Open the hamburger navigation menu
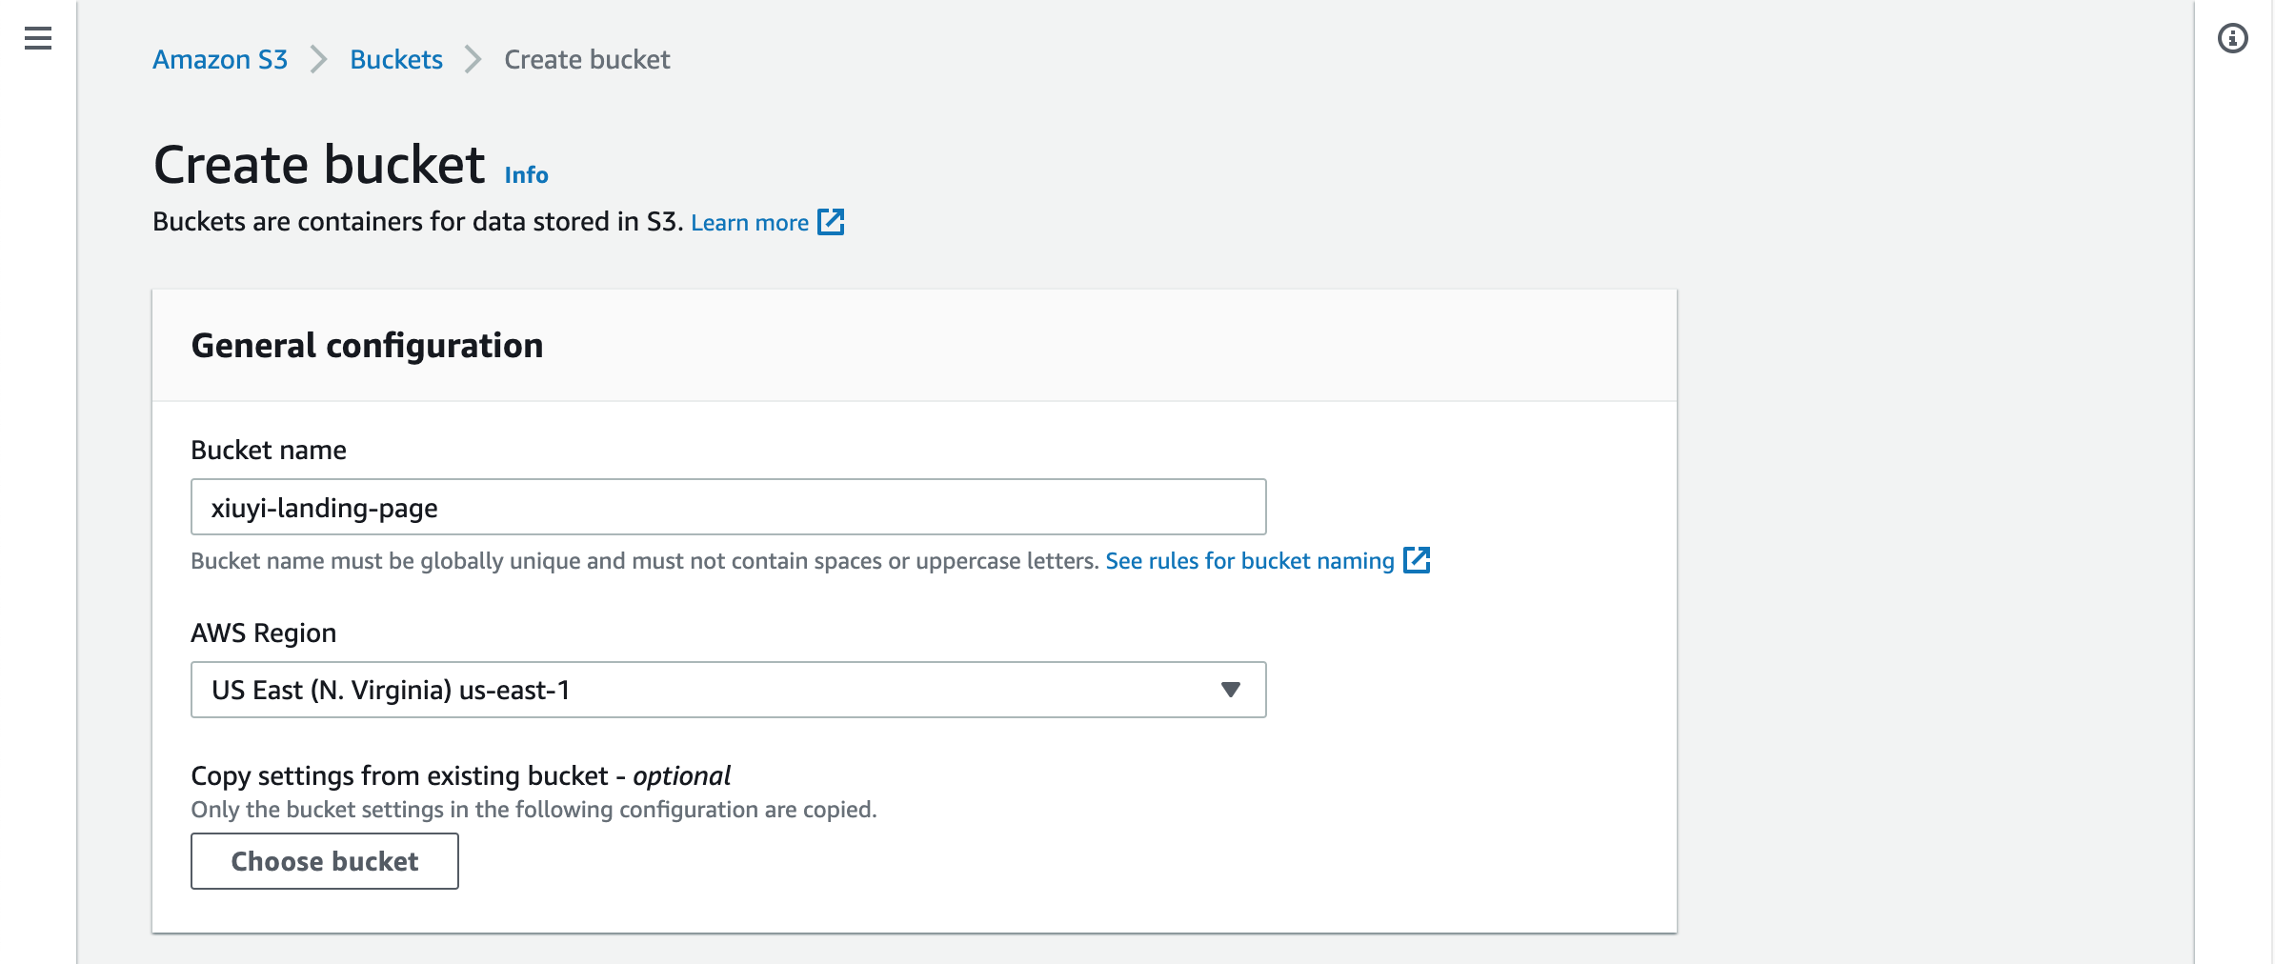The height and width of the screenshot is (964, 2275). 38,38
